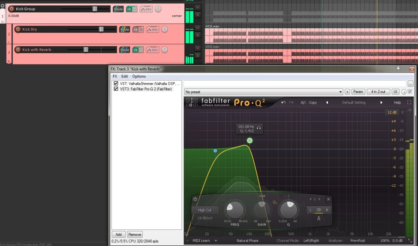418x246 pixels.
Task: Arm record on Kick Group track
Action: [11, 9]
